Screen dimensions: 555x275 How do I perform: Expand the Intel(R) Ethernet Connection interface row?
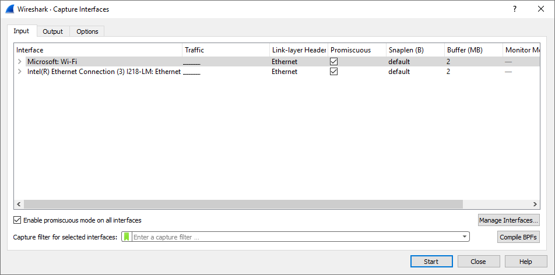point(19,72)
